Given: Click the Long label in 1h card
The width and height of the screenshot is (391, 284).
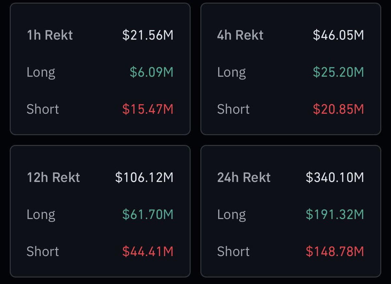Looking at the screenshot, I should pyautogui.click(x=41, y=72).
